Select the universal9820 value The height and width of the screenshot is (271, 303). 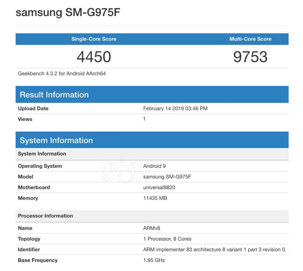[x=159, y=188]
